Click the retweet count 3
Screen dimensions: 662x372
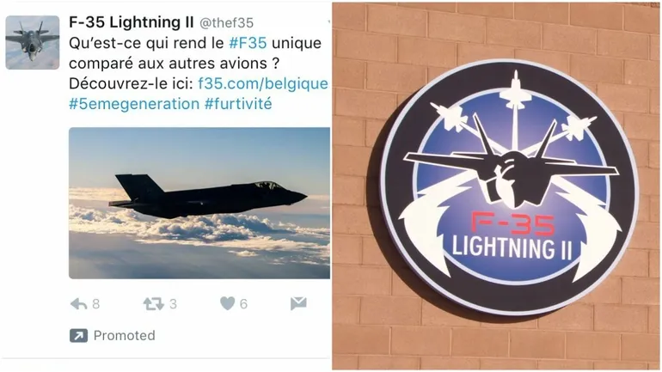tap(173, 303)
